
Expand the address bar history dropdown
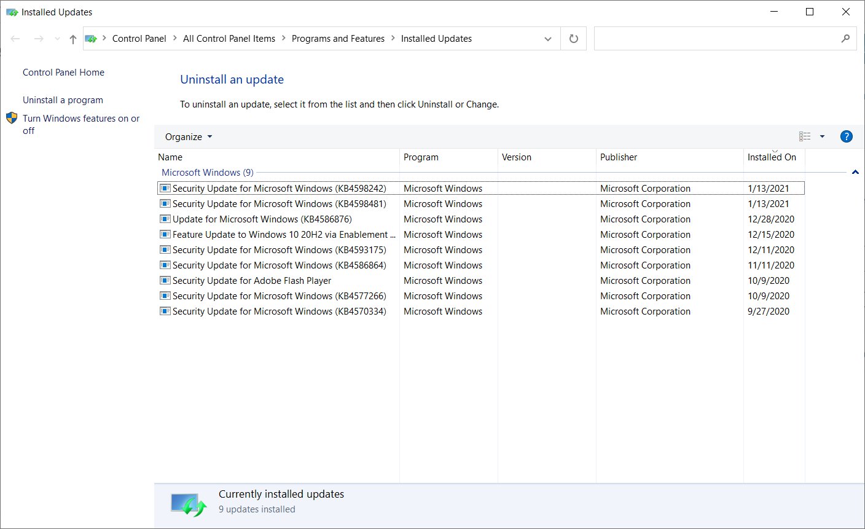click(548, 39)
